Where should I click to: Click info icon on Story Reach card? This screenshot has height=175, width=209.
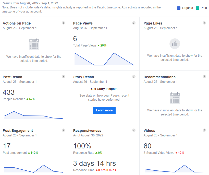click(x=134, y=77)
